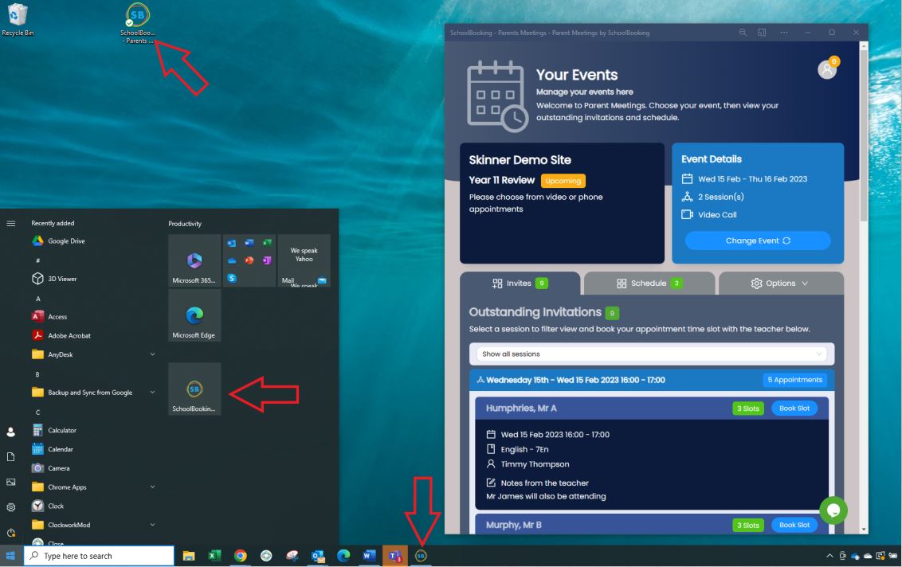Show hidden system tray icons chevron

(829, 556)
